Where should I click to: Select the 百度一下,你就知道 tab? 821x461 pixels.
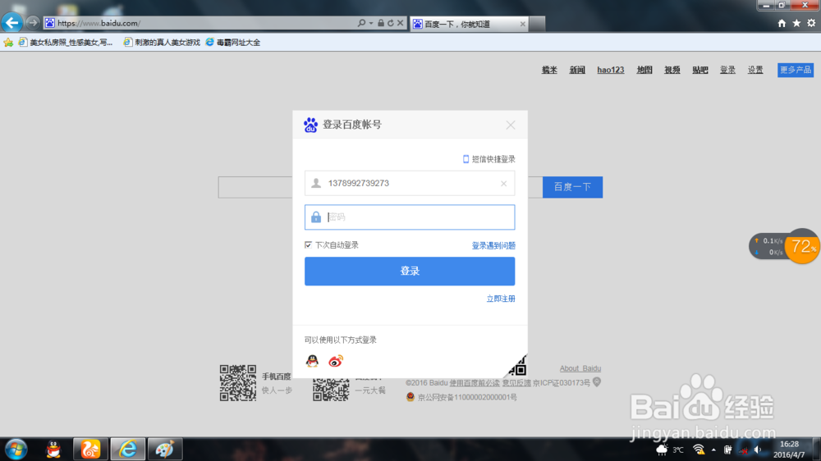point(469,24)
